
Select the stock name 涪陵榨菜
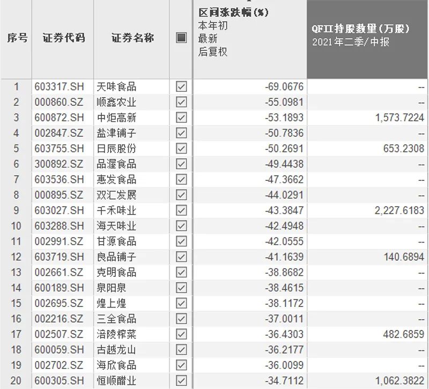tap(116, 334)
